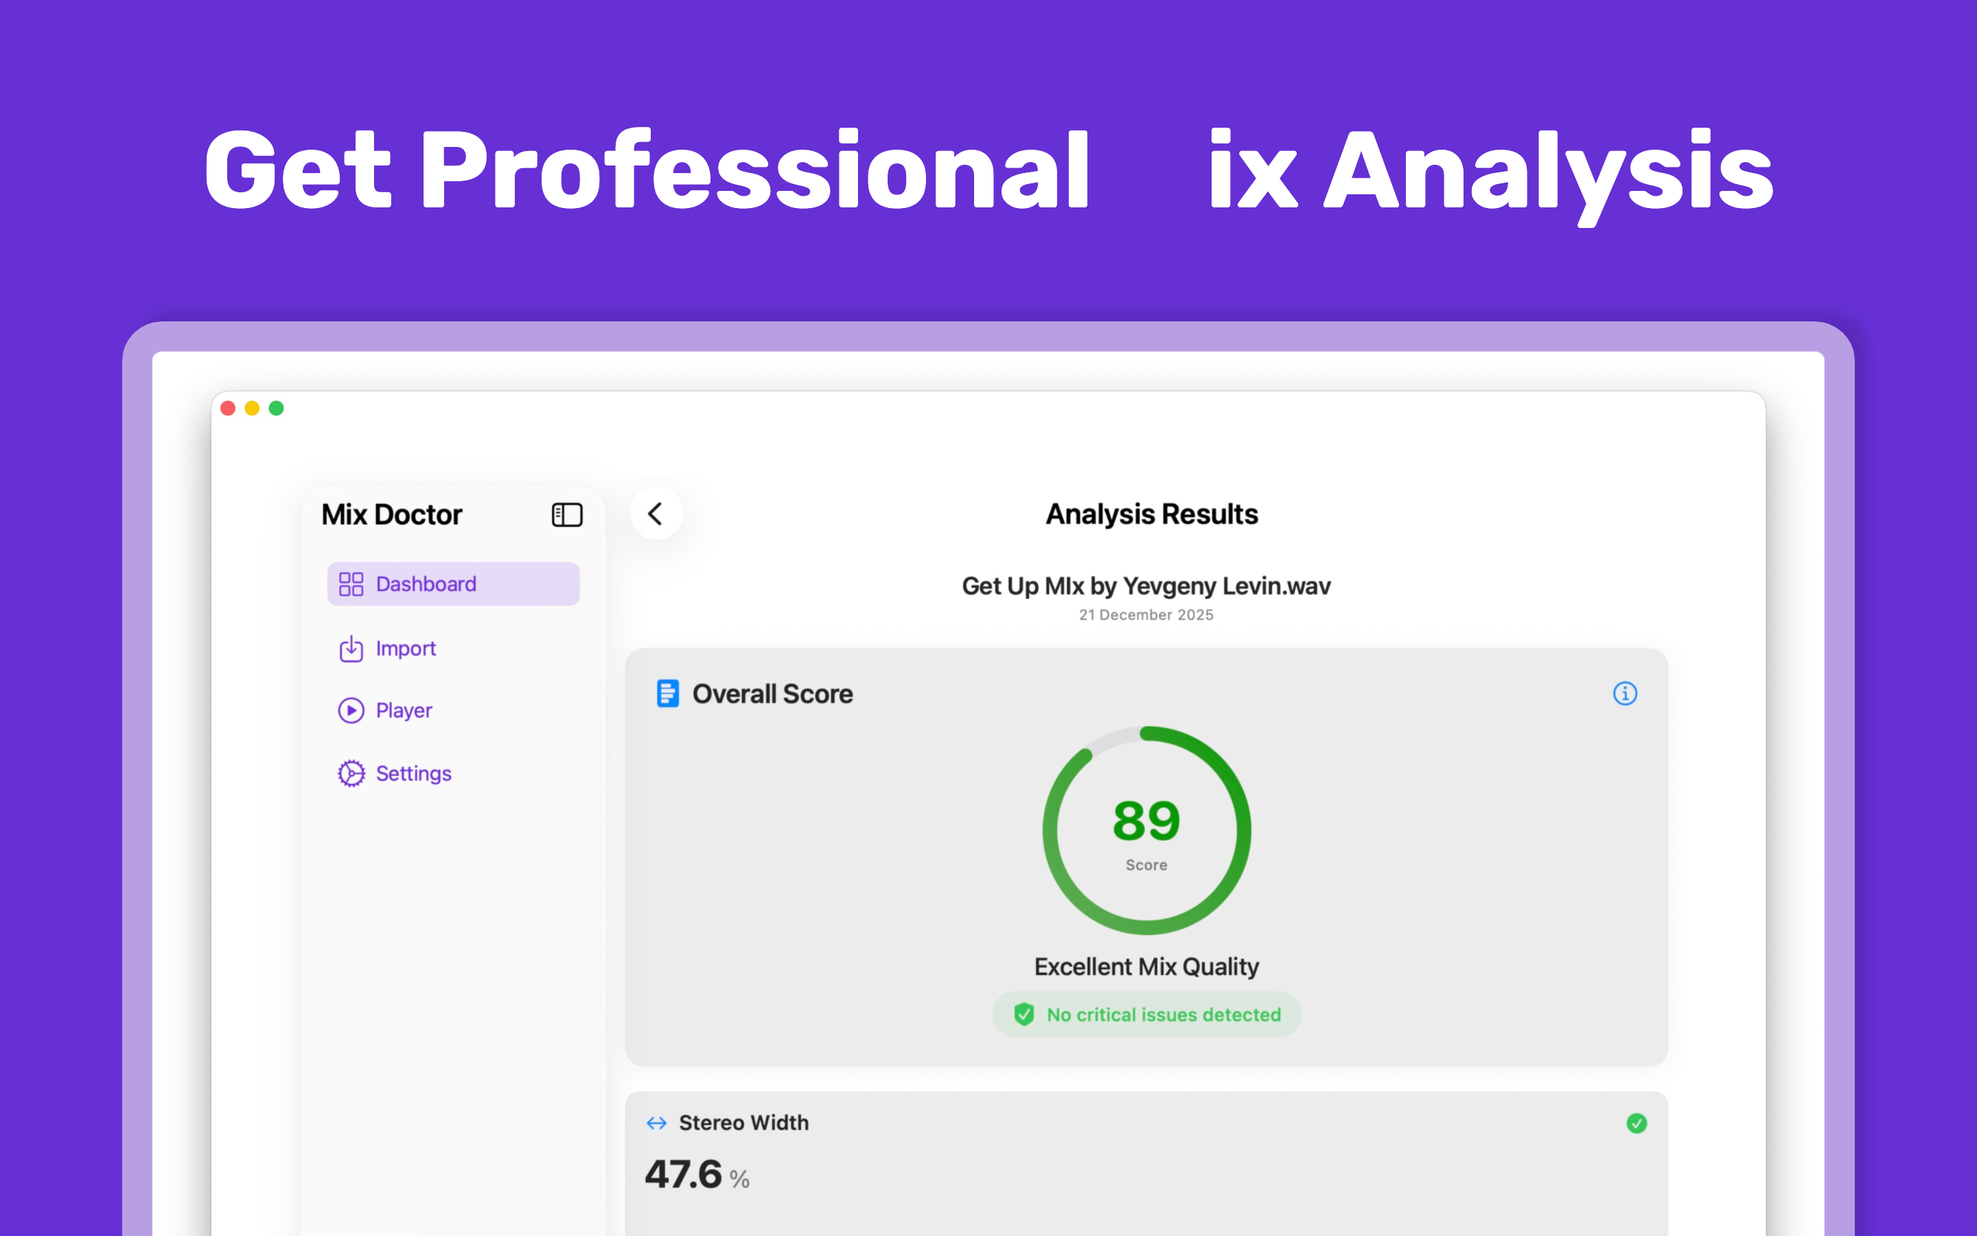Switch to the Player section
The height and width of the screenshot is (1236, 1977).
tap(404, 711)
